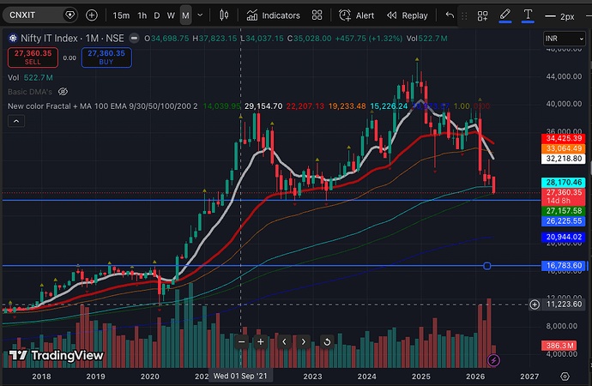Switch to the 1h timeframe
The height and width of the screenshot is (386, 592).
click(142, 15)
